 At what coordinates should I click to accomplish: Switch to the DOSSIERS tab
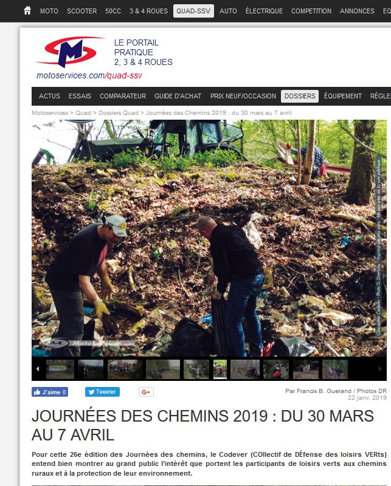click(300, 96)
